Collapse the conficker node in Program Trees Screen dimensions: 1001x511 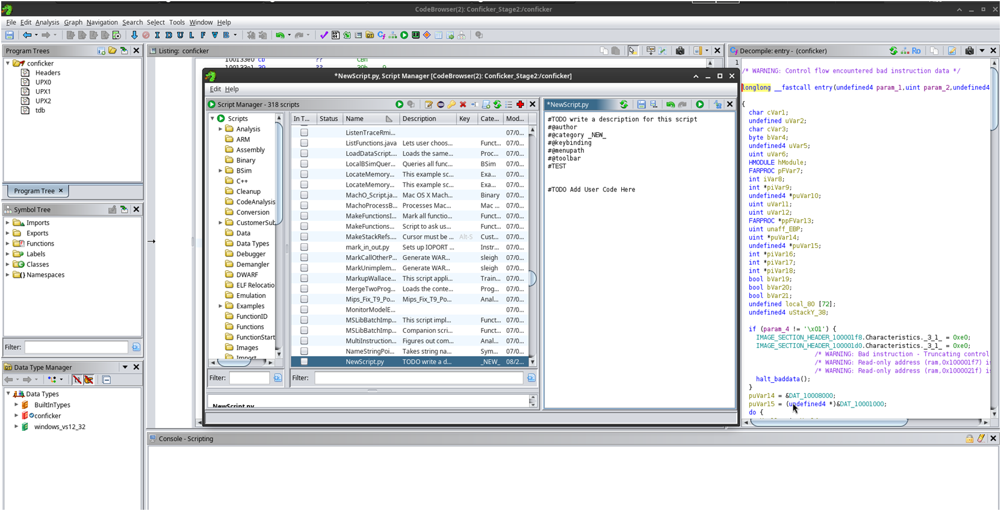8,63
